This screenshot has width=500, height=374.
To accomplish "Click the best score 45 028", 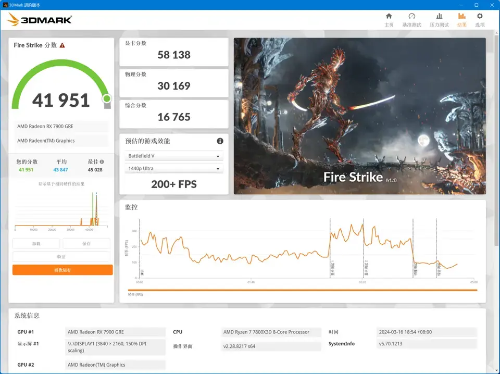I will coord(95,170).
